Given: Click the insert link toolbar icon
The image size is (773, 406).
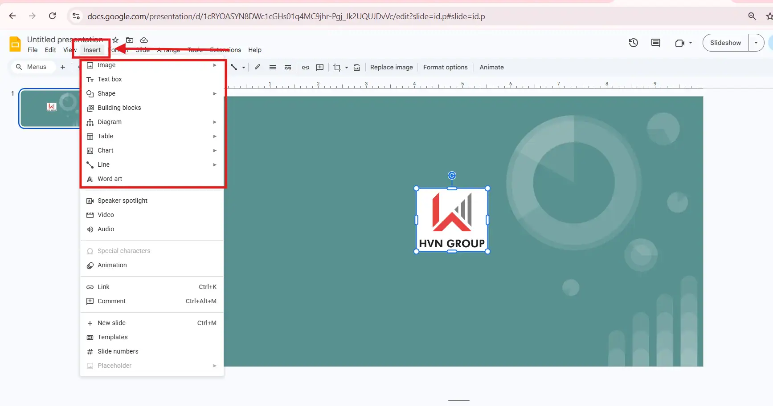Looking at the screenshot, I should point(306,68).
